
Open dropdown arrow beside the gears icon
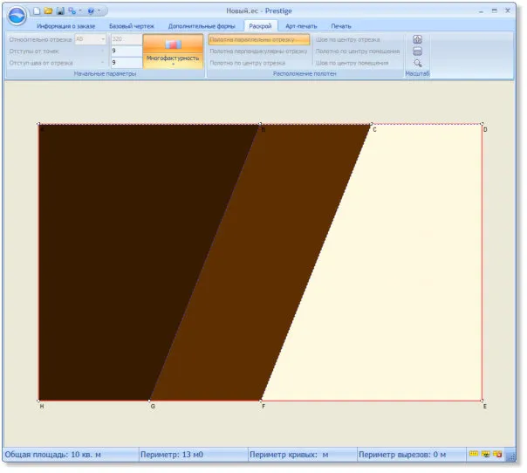pyautogui.click(x=80, y=10)
